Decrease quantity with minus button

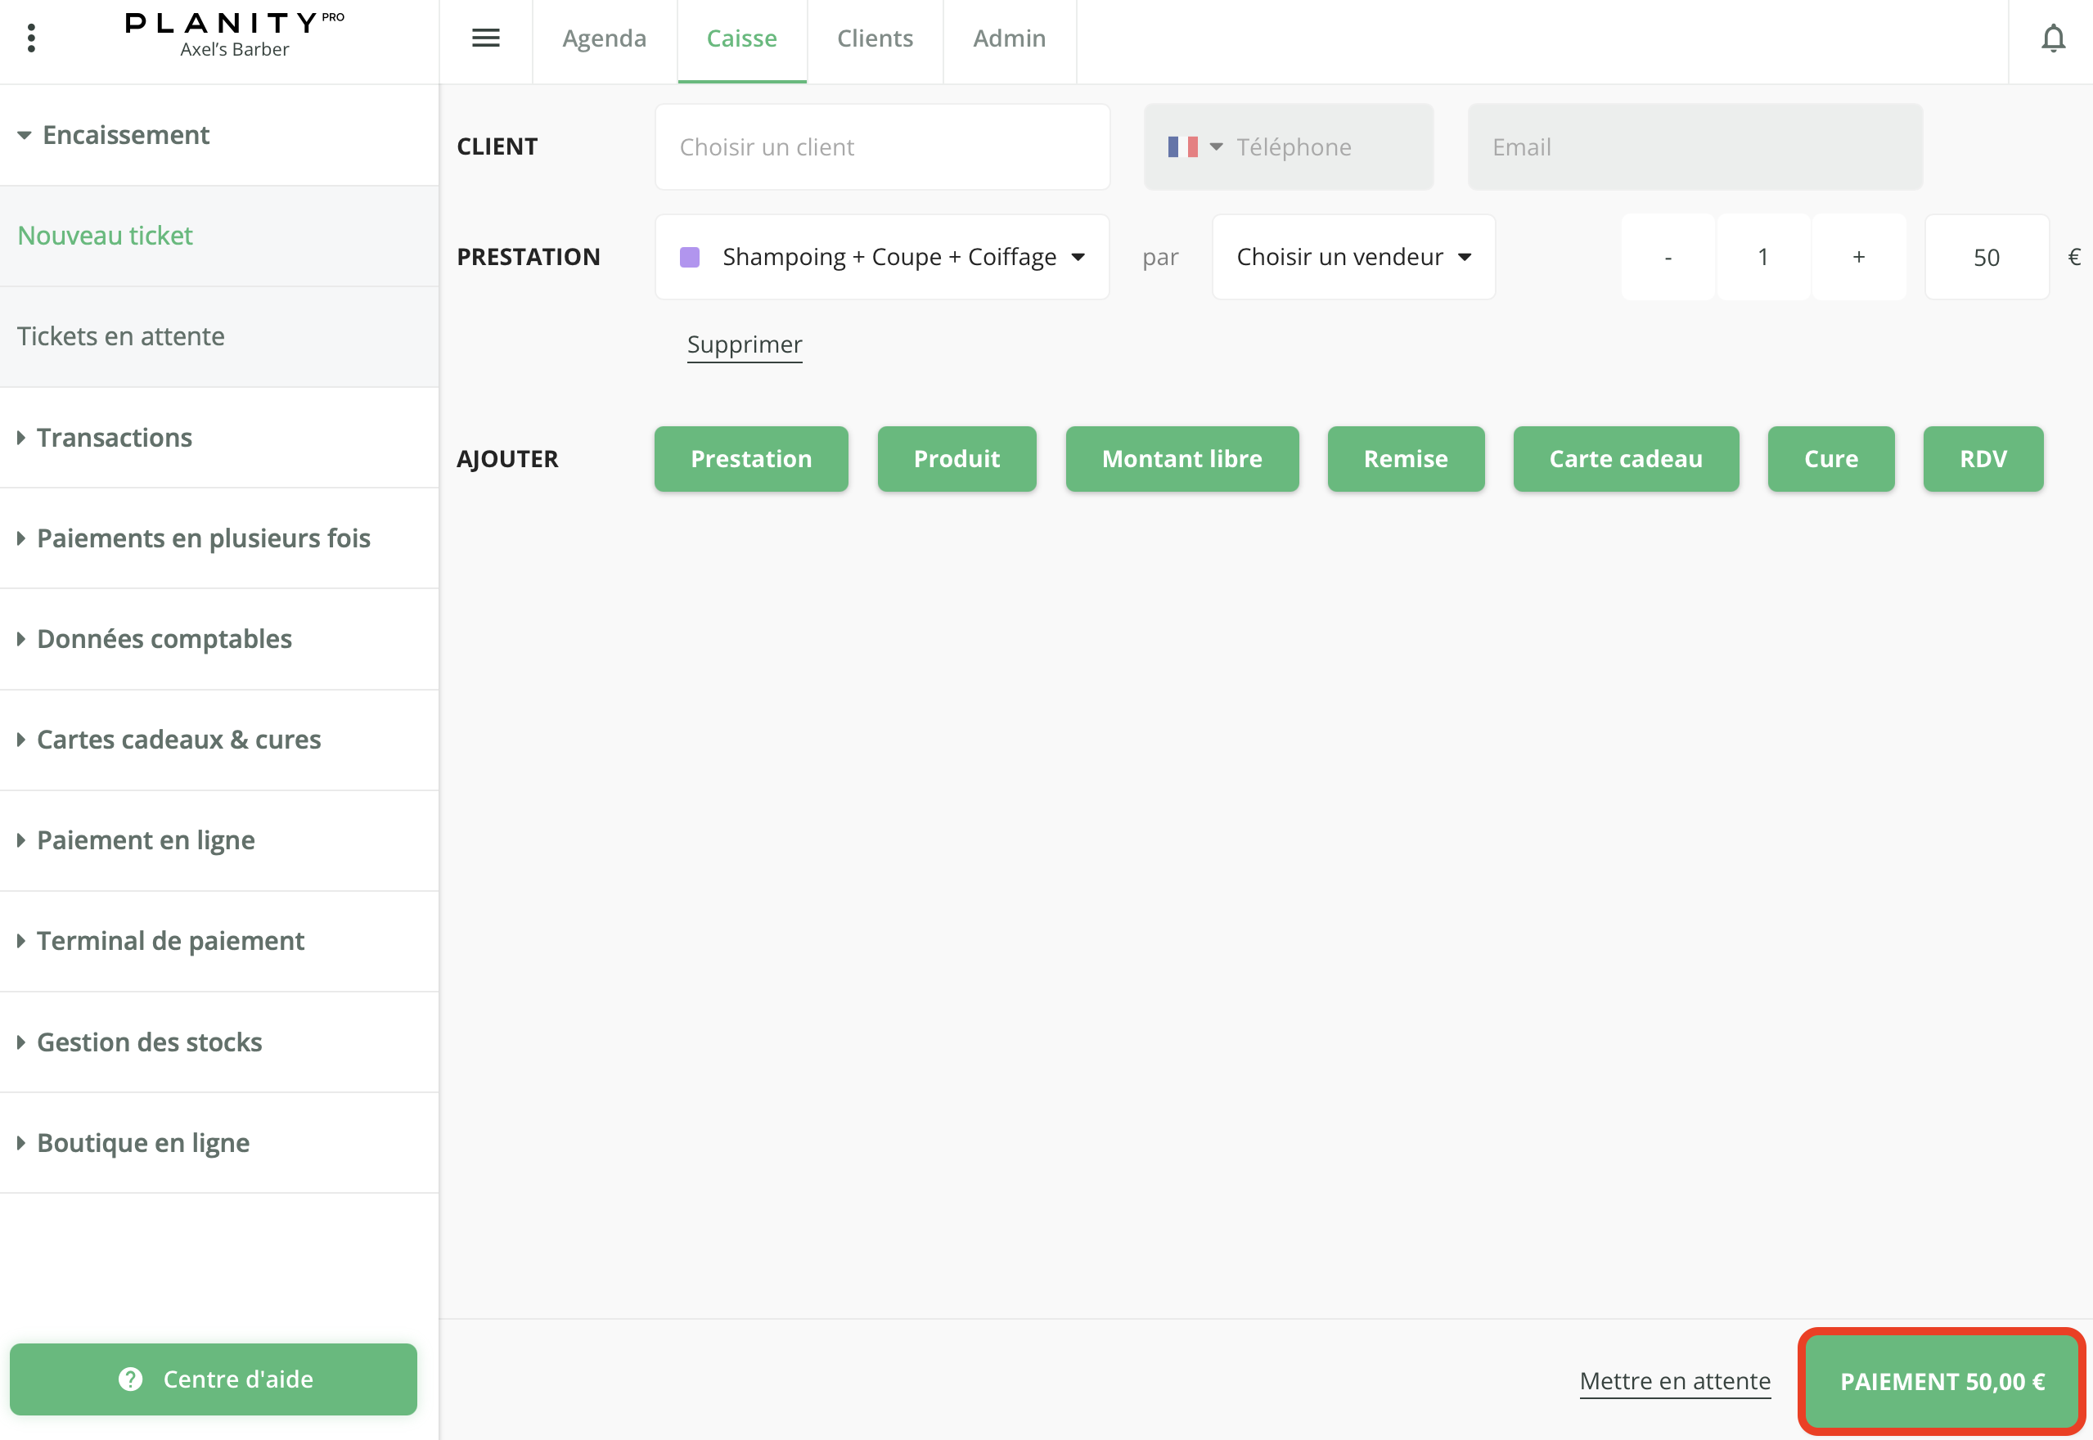coord(1668,257)
